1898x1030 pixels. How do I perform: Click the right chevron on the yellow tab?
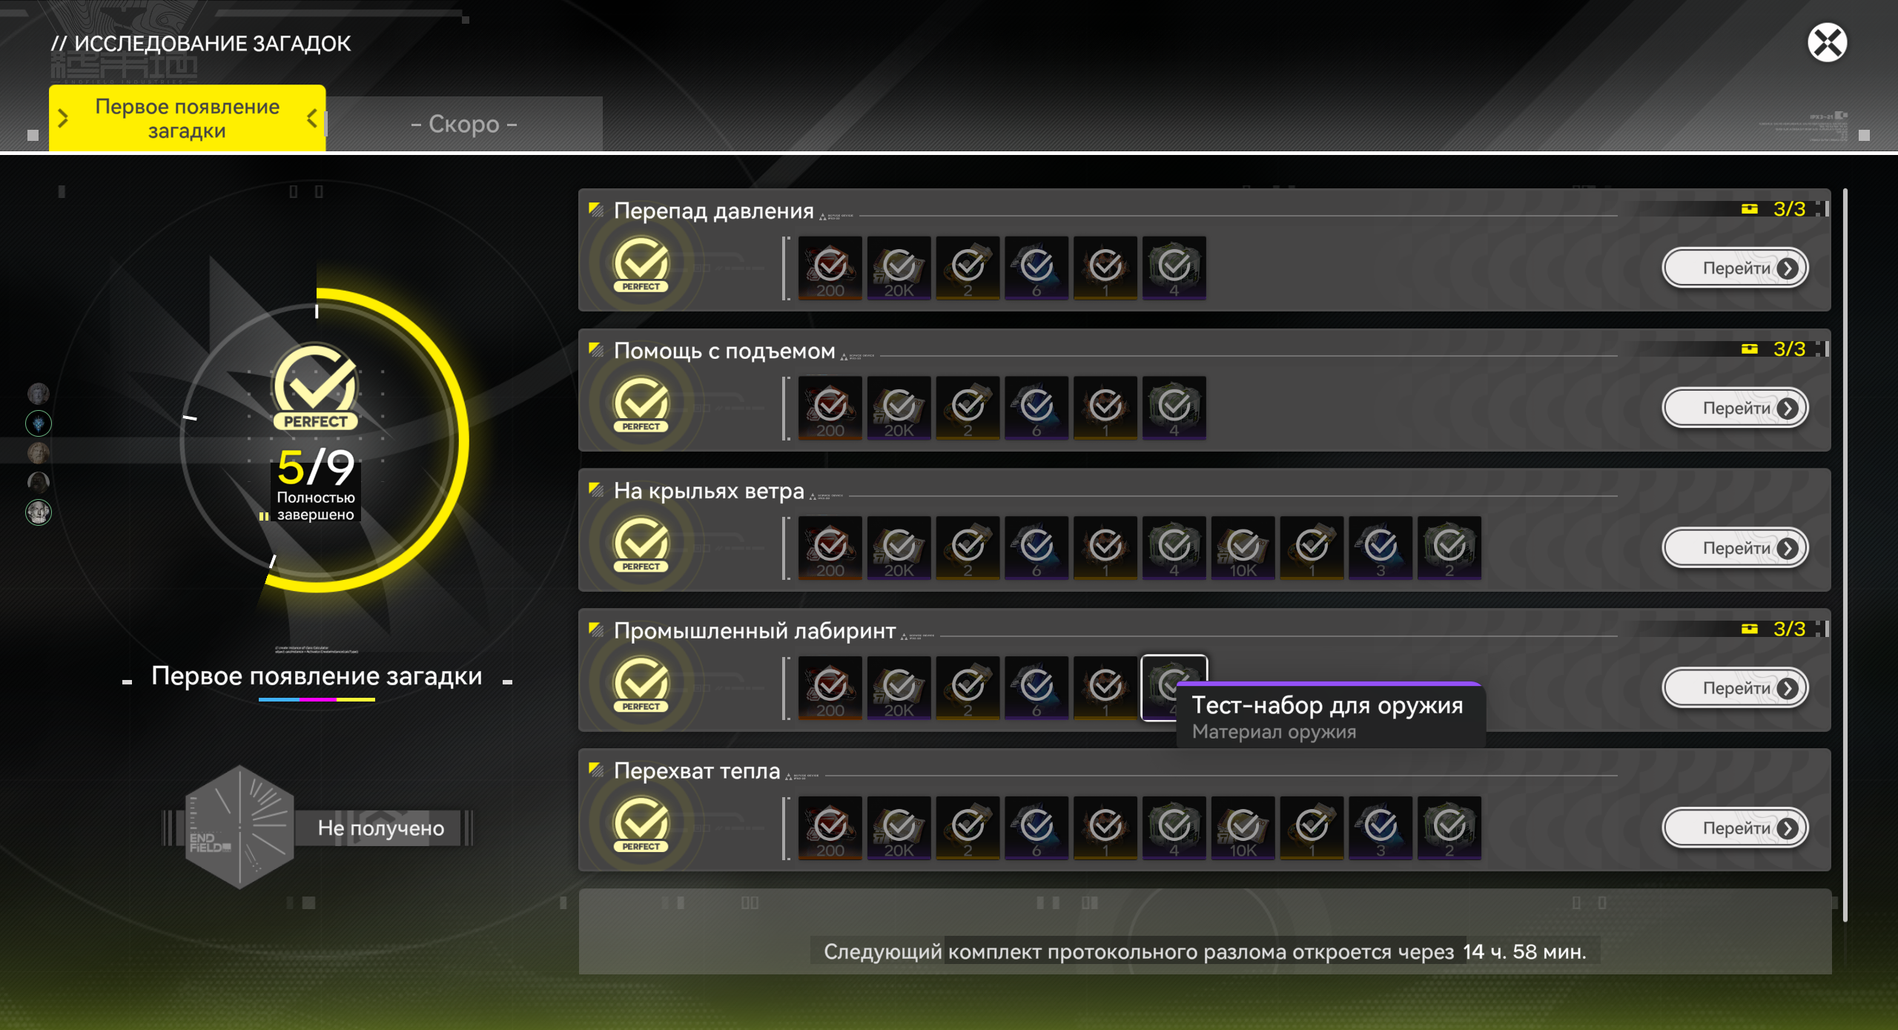[312, 118]
